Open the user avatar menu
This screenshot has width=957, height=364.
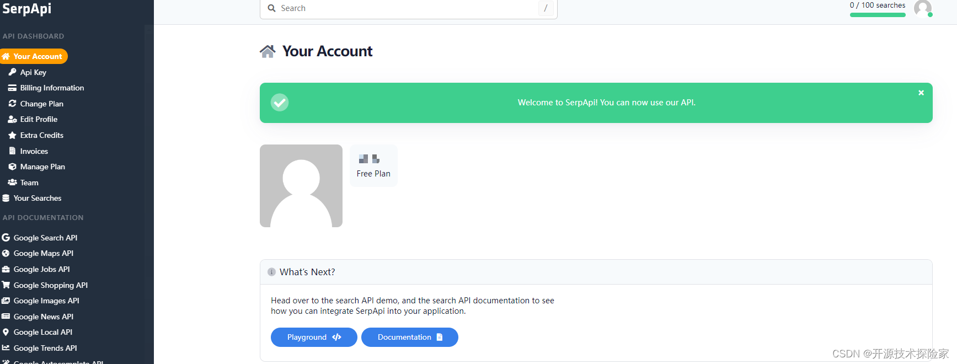[x=922, y=8]
